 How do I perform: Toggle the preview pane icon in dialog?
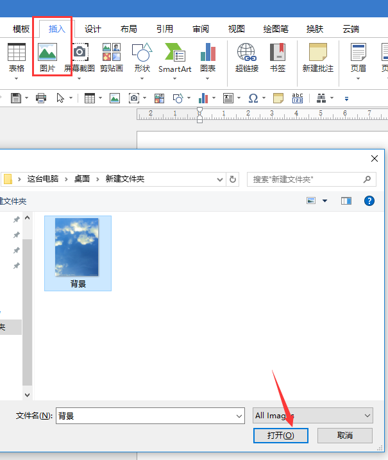346,201
